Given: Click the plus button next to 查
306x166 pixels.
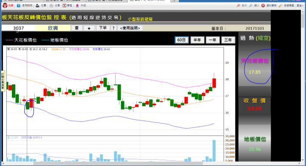Looking at the screenshot, I should (x=89, y=28).
